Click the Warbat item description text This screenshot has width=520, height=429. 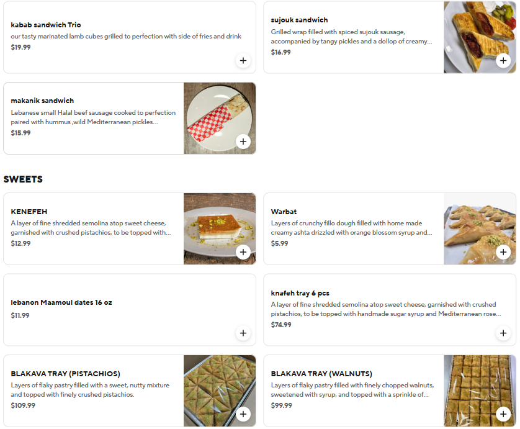point(351,228)
